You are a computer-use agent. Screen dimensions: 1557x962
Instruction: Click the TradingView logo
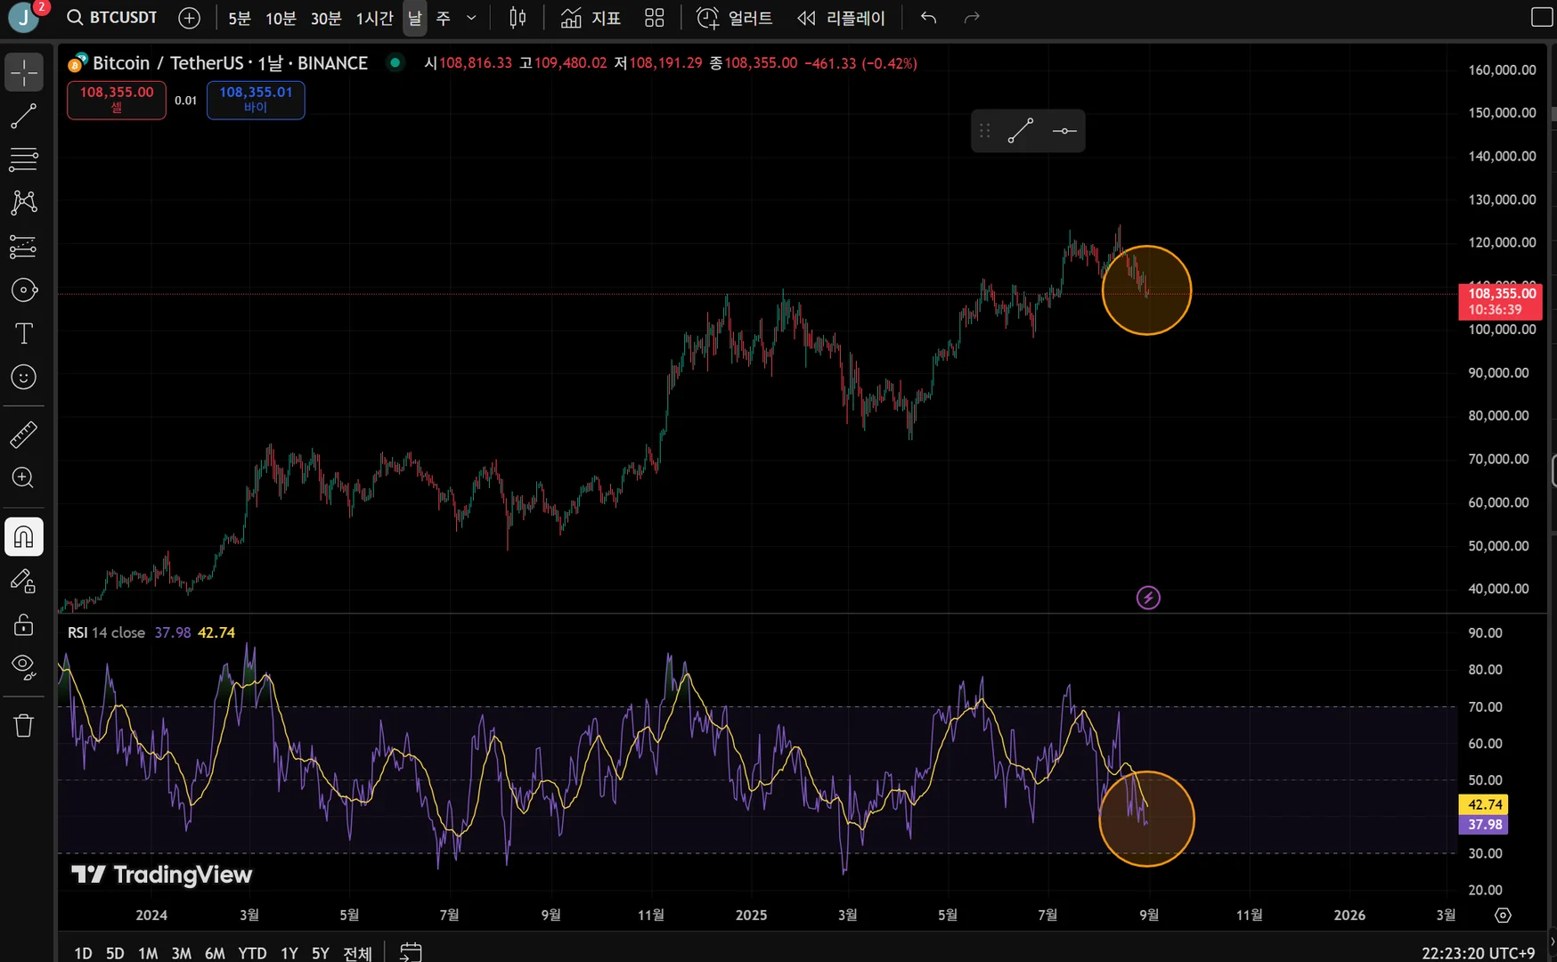coord(162,875)
